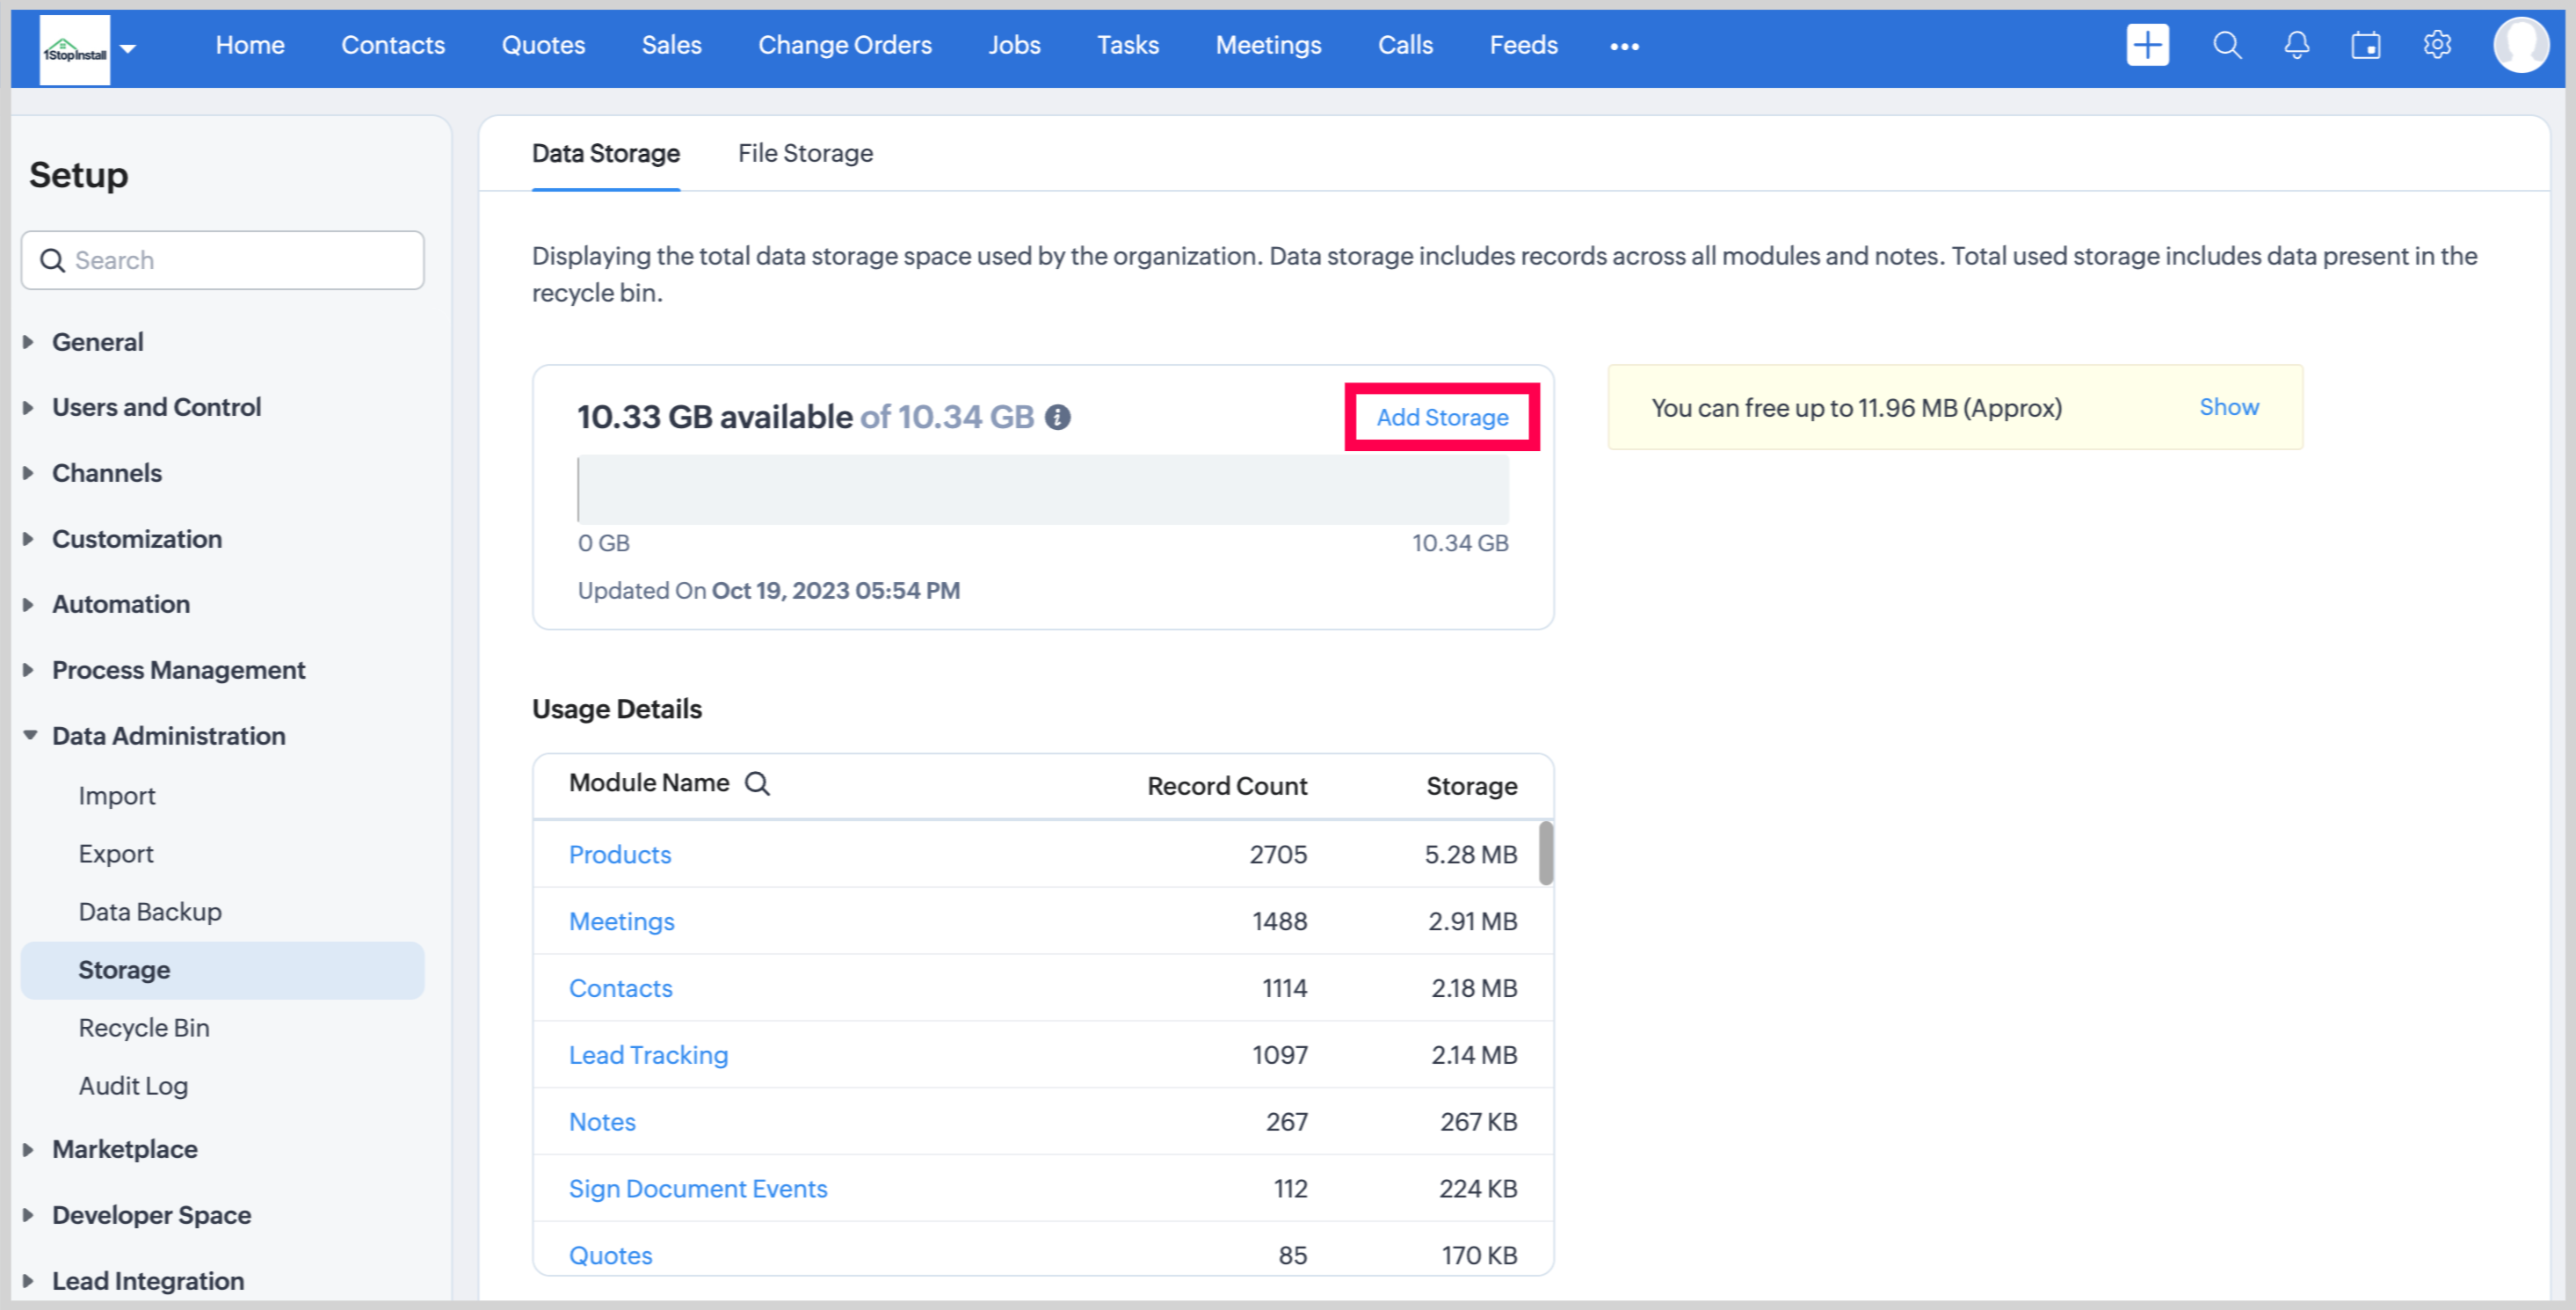Open more modules ellipsis menu
The image size is (2576, 1310).
click(1624, 46)
